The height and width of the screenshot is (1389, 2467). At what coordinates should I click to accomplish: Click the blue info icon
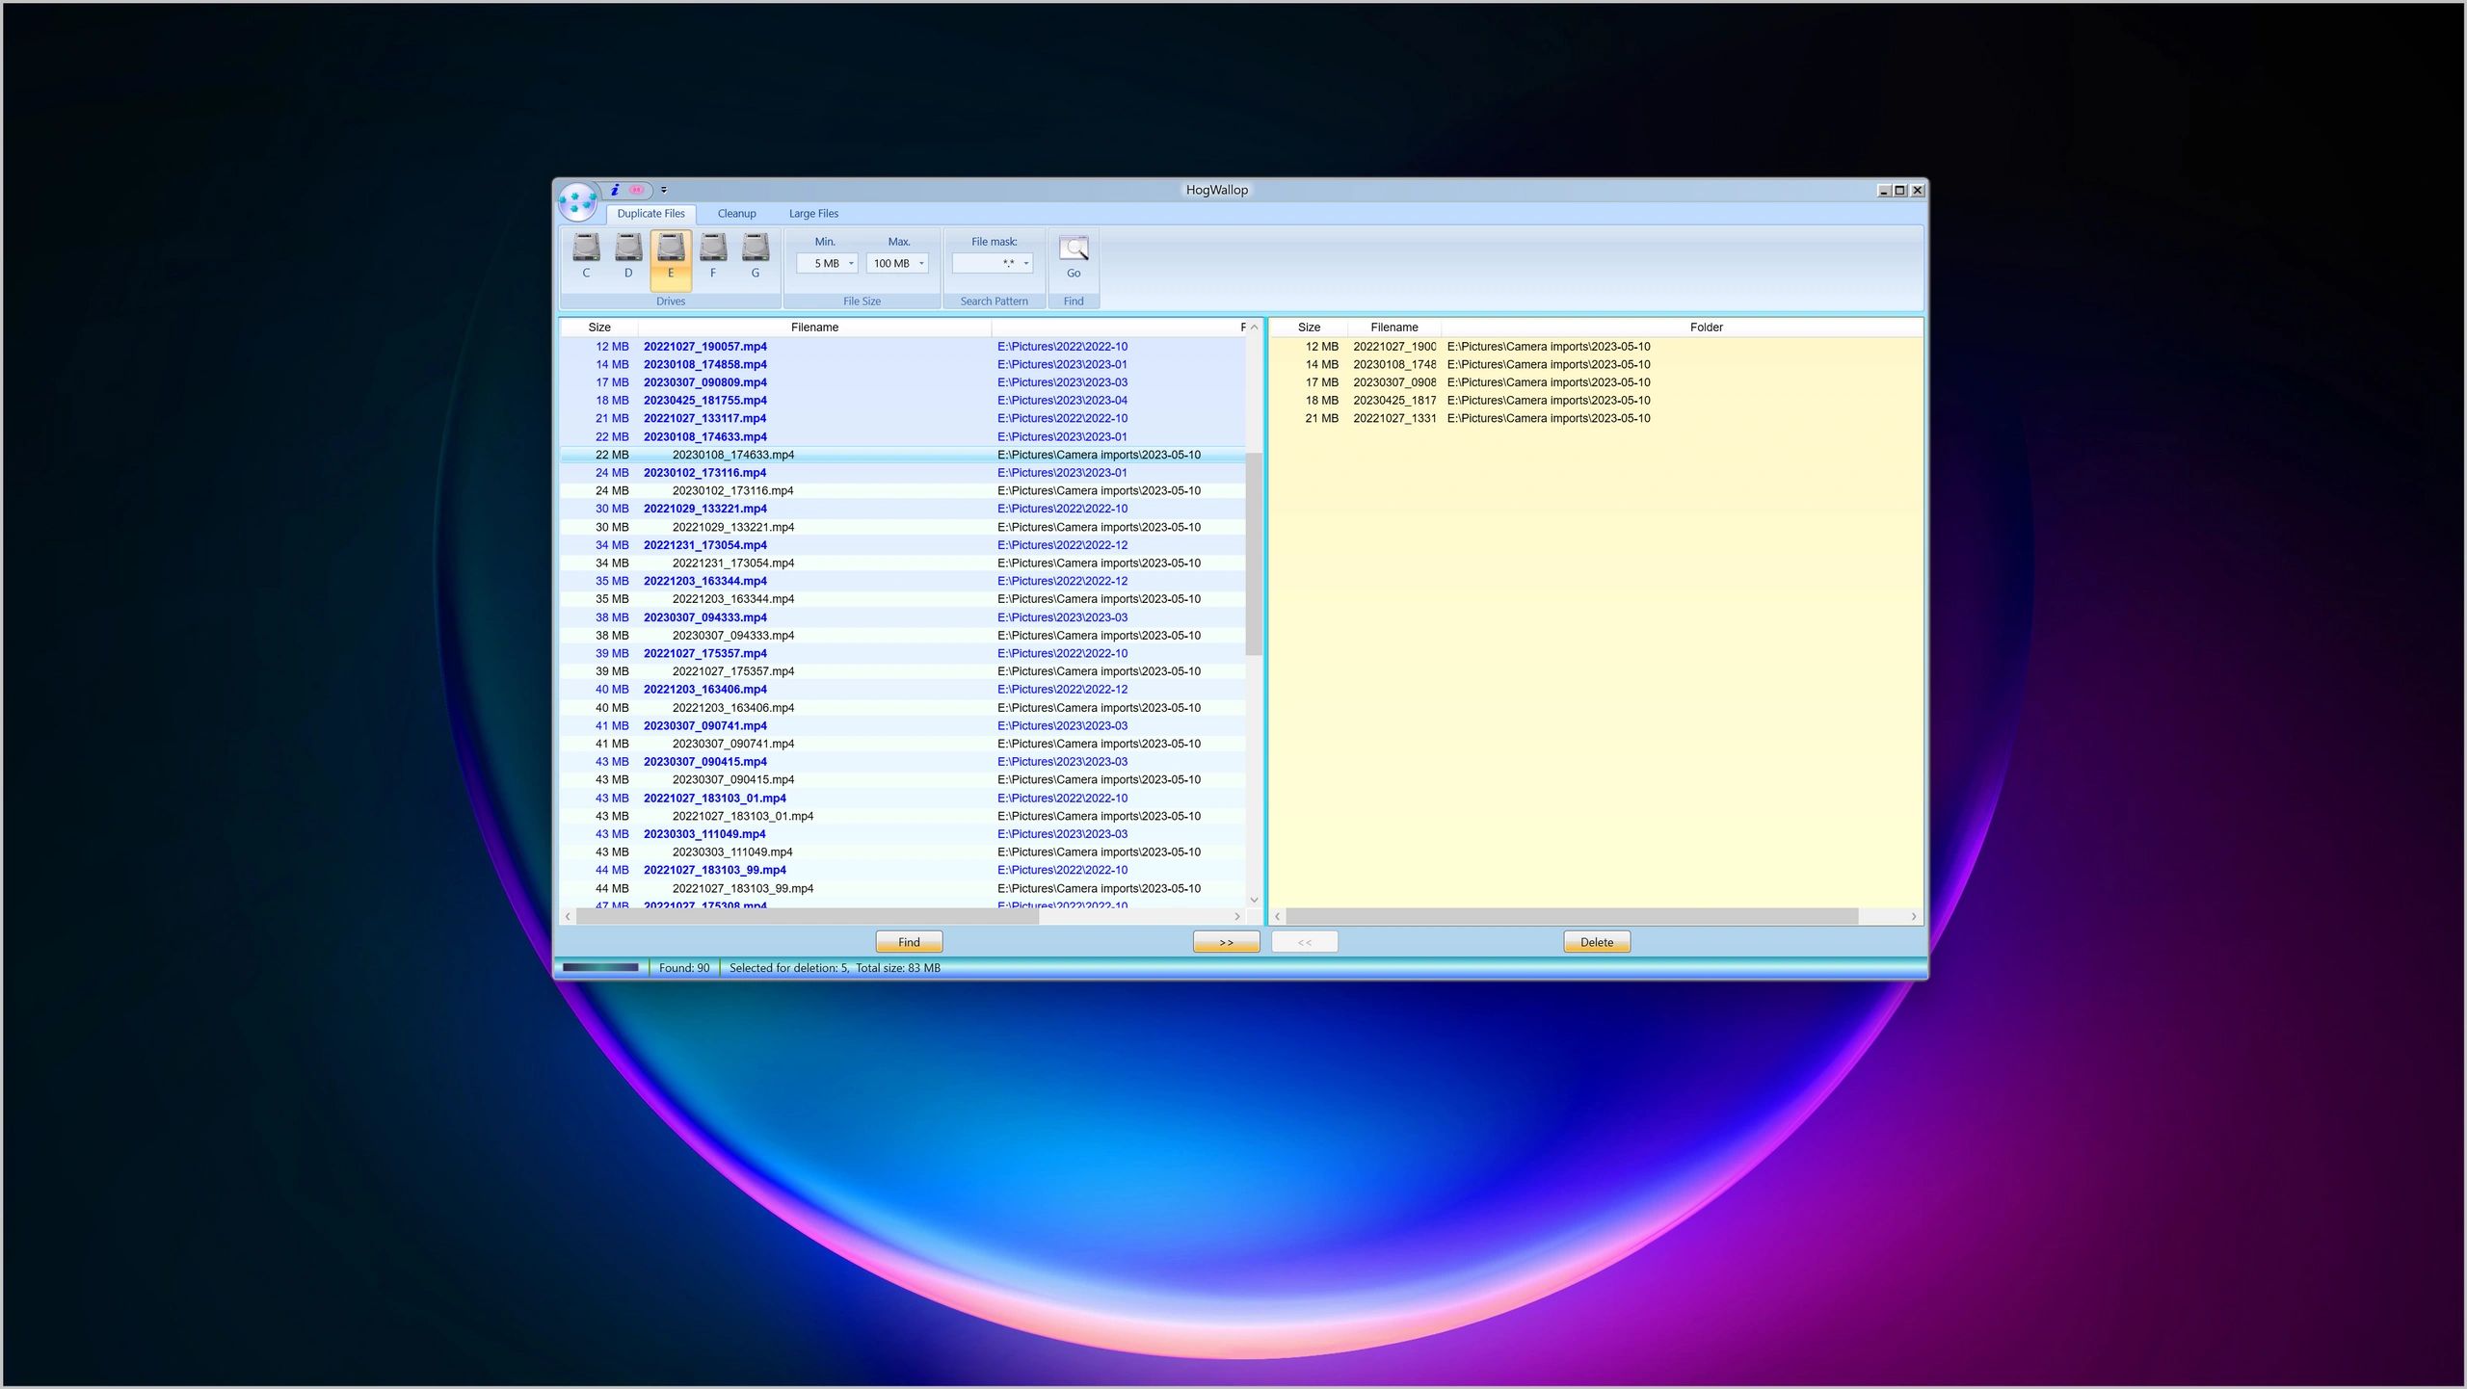[x=615, y=190]
